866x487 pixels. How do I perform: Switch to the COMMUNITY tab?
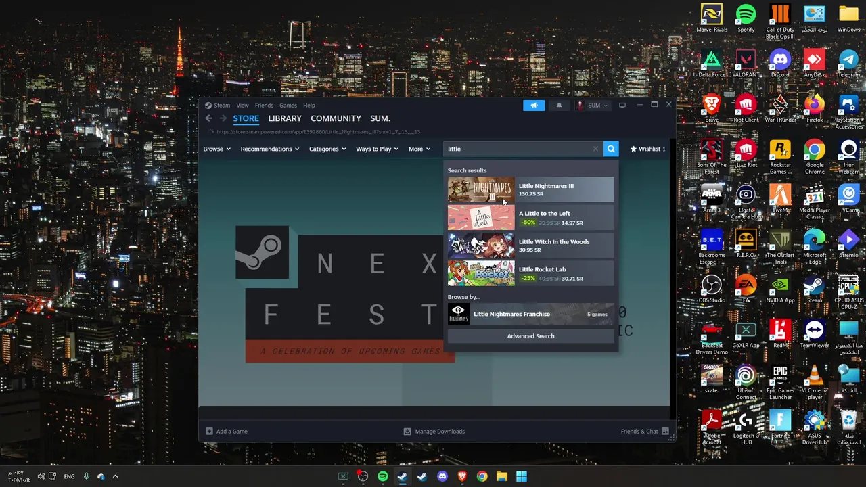click(336, 118)
